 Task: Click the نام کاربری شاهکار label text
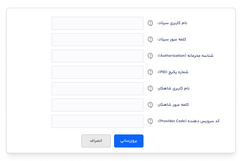pos(173,88)
